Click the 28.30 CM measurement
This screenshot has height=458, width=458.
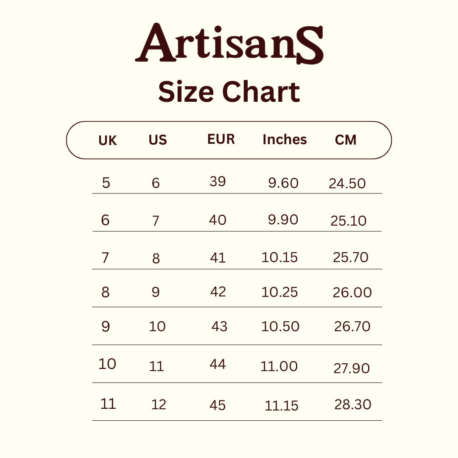click(353, 404)
